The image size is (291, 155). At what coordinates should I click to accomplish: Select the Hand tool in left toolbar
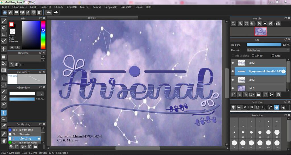(3, 140)
